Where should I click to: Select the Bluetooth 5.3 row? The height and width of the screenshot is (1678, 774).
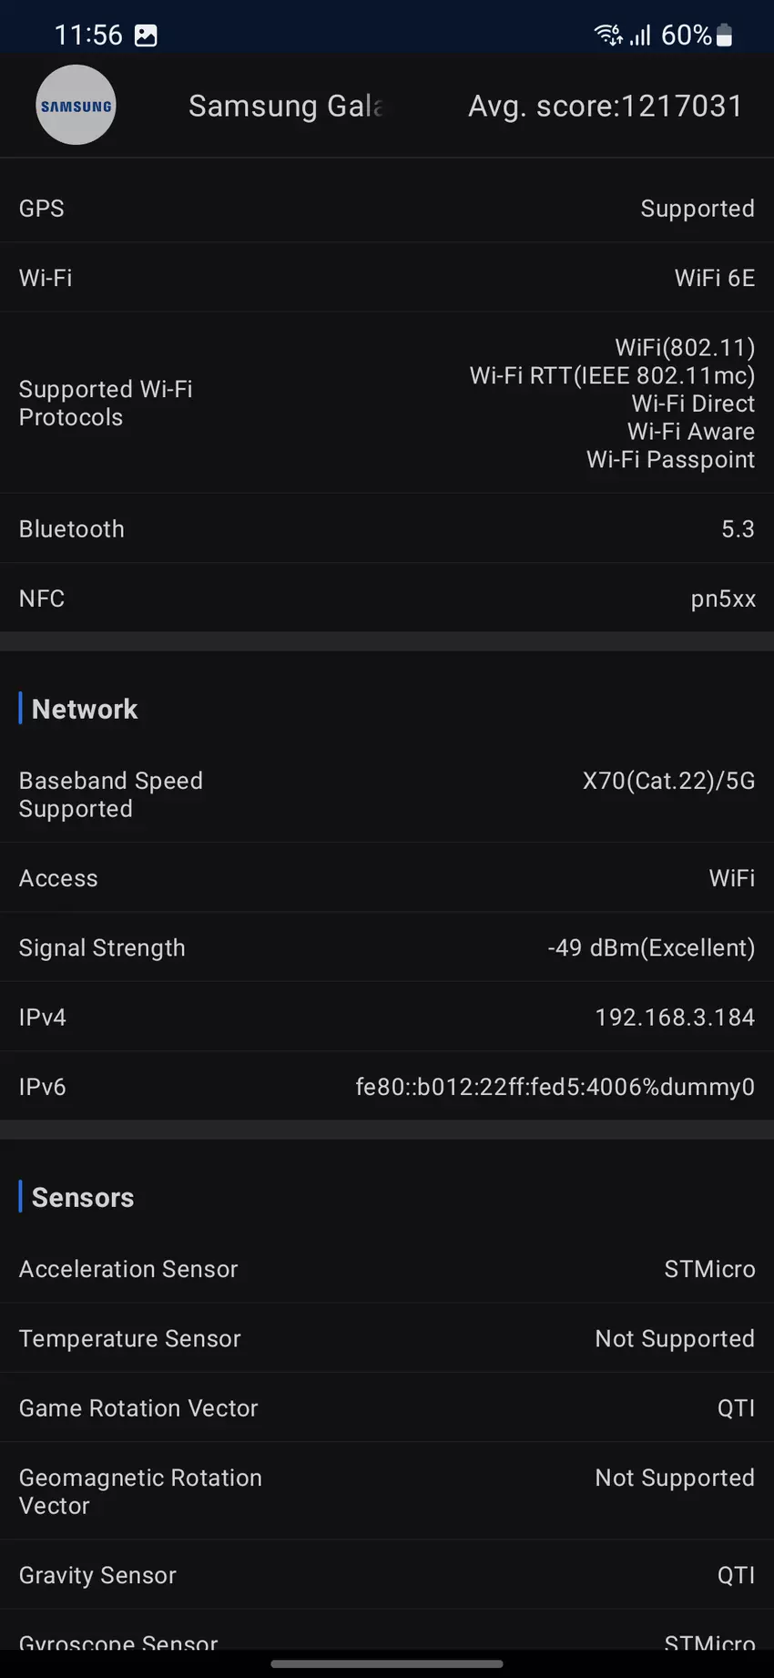[x=387, y=529]
